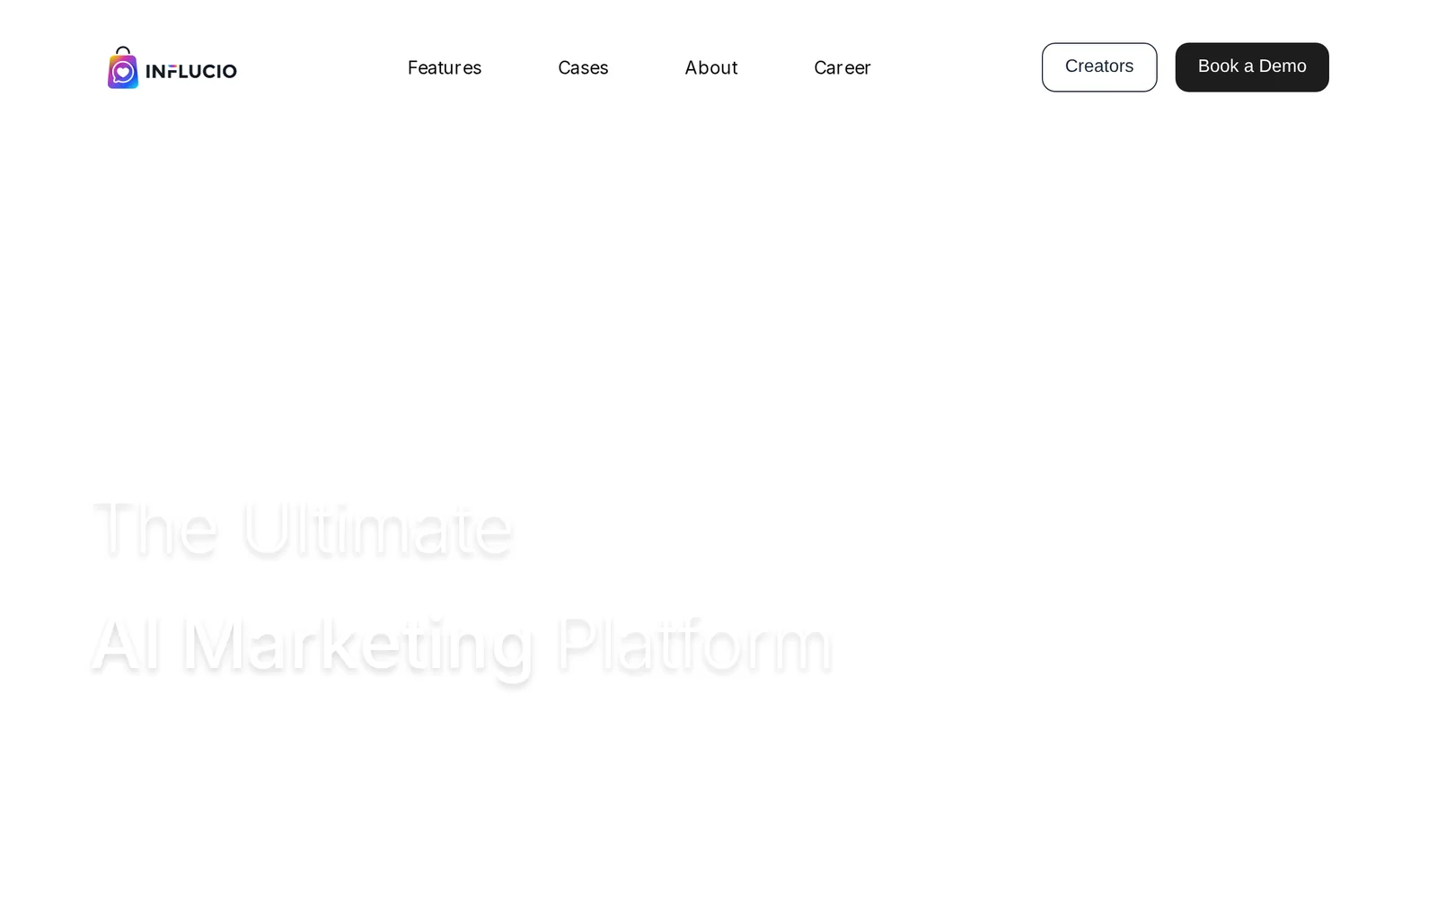This screenshot has height=898, width=1437.
Task: Click the heart chat bubble in logo
Action: [123, 72]
